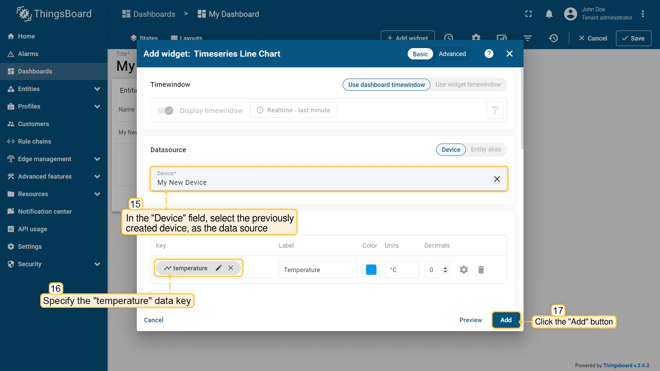The image size is (660, 371).
Task: Switch to the Advanced tab
Action: [452, 54]
